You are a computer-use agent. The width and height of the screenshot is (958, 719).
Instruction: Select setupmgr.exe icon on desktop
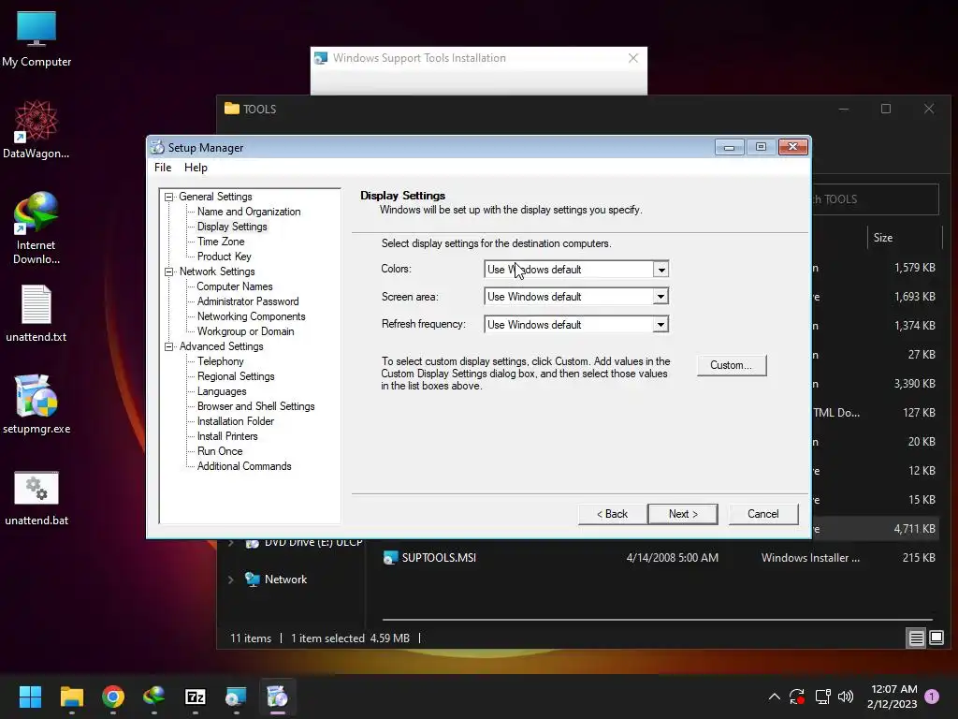pos(36,404)
